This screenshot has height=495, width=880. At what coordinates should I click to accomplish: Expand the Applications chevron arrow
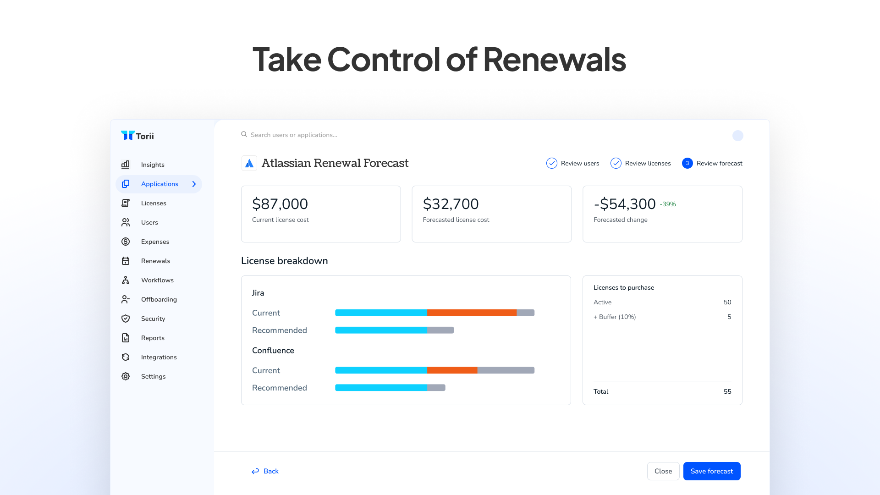click(194, 184)
